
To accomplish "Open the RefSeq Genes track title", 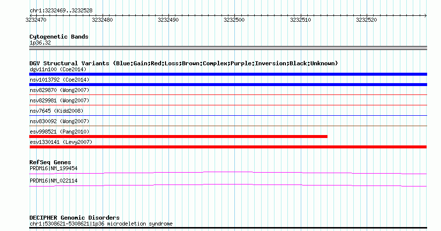I will [50, 162].
